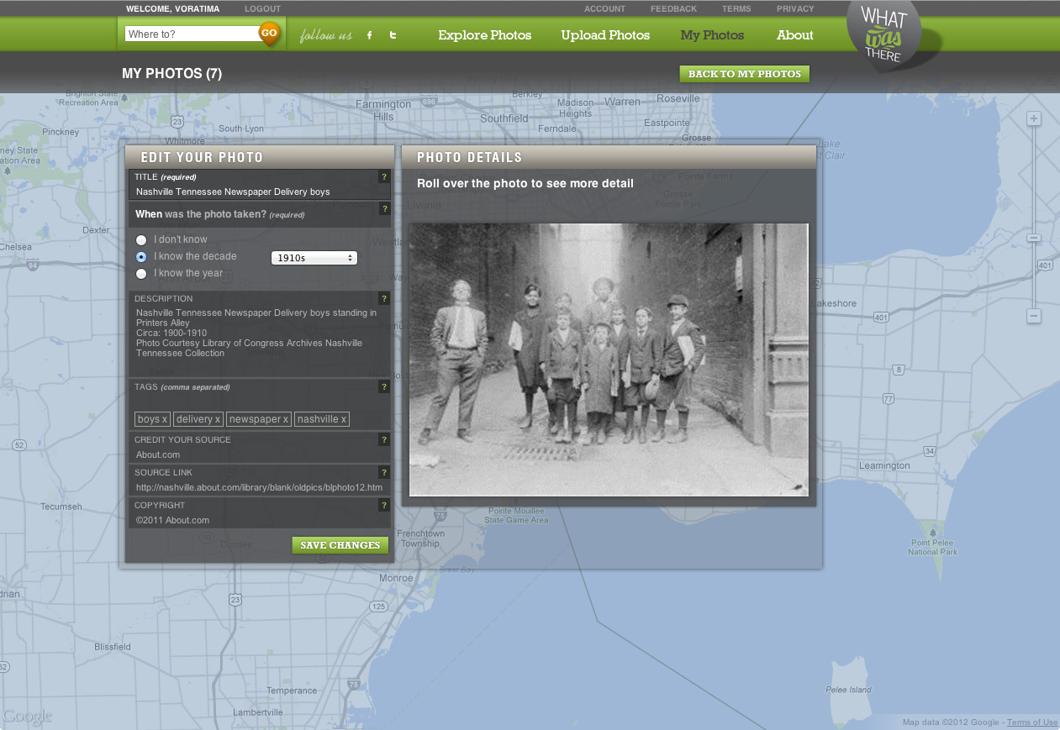Open help icon for Source Link
Viewport: 1060px width, 730px height.
point(384,472)
